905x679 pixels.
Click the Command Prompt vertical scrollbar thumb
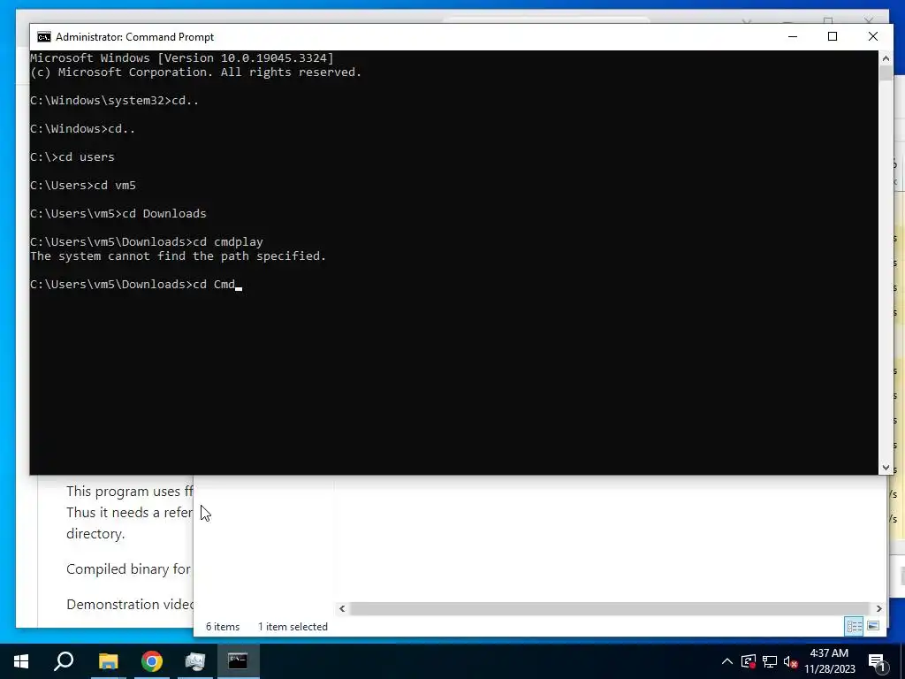pyautogui.click(x=886, y=73)
